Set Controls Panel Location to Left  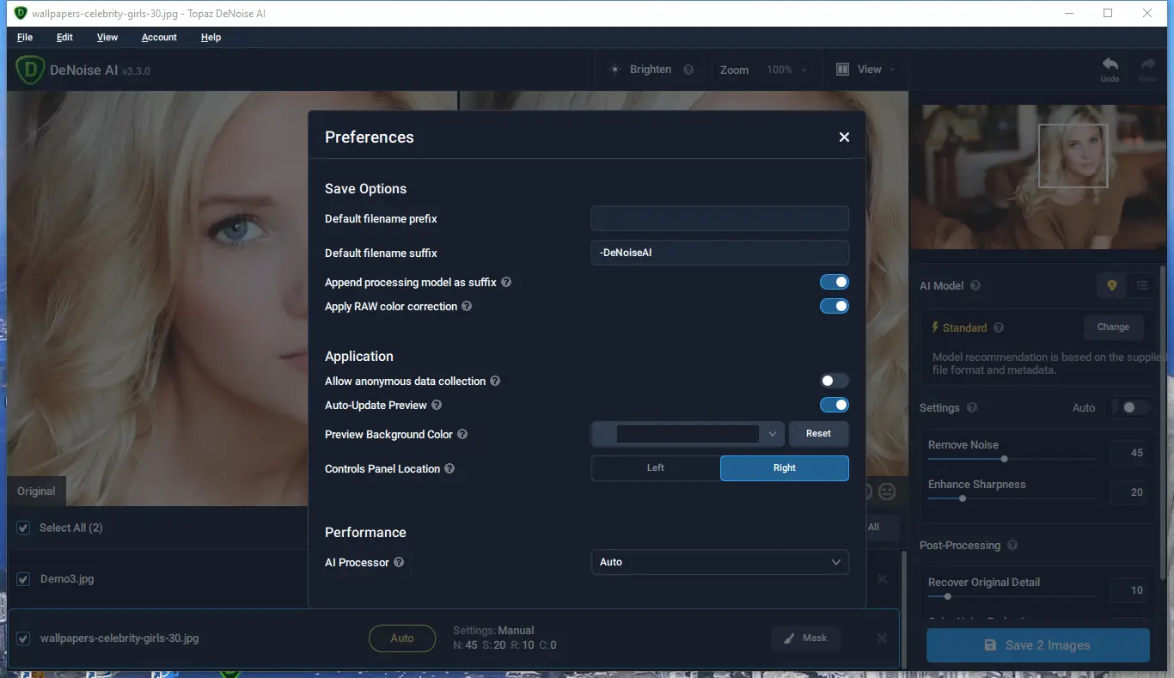click(x=656, y=468)
